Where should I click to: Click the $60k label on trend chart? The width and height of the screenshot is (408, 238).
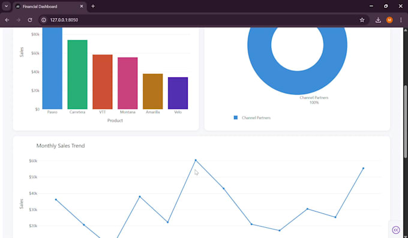(33, 161)
